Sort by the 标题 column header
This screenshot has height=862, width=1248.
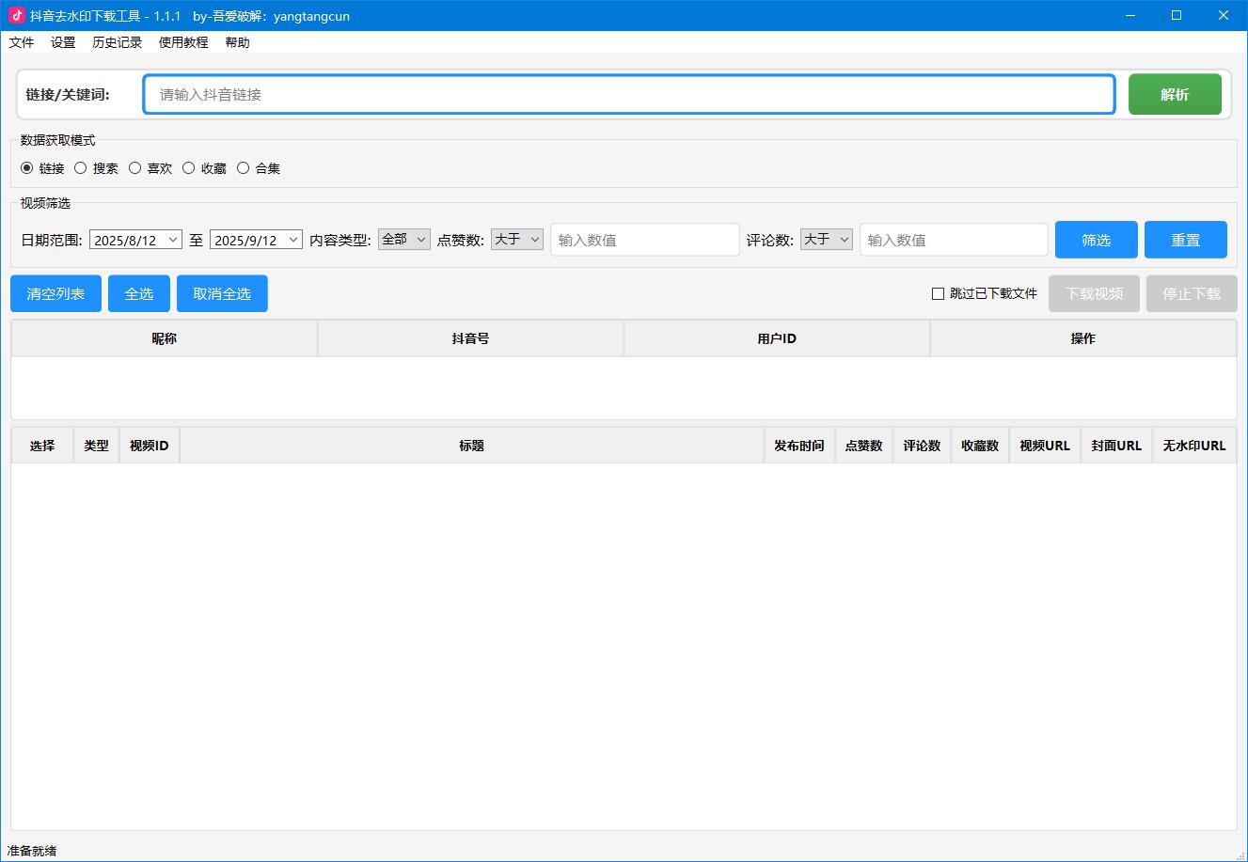pyautogui.click(x=471, y=446)
